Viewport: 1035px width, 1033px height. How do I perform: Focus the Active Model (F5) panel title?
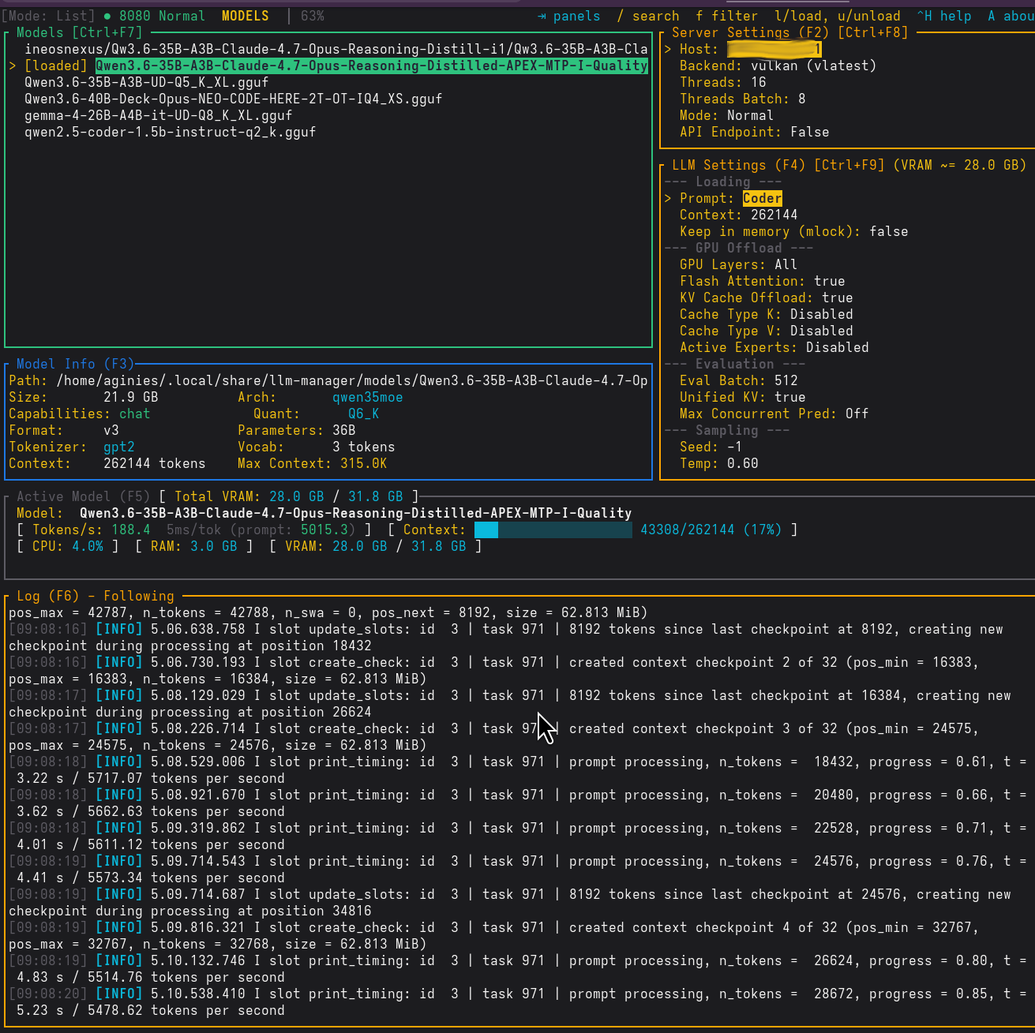tap(84, 496)
